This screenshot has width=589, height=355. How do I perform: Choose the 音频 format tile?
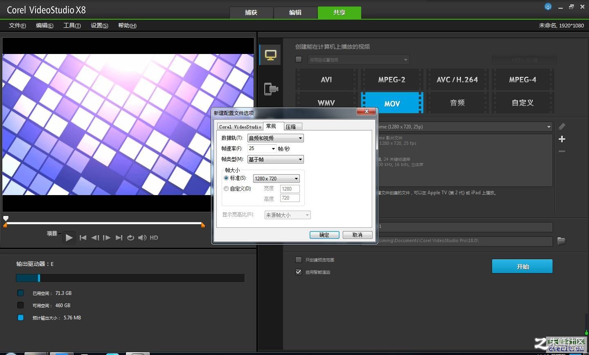point(457,103)
